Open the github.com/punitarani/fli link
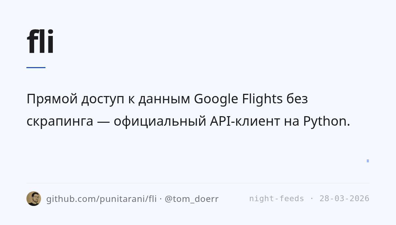The height and width of the screenshot is (225, 396). click(102, 199)
